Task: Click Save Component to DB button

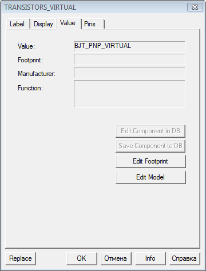Action: coord(150,146)
